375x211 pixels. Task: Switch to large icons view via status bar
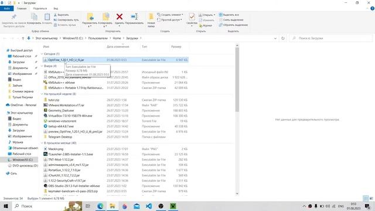point(371,198)
